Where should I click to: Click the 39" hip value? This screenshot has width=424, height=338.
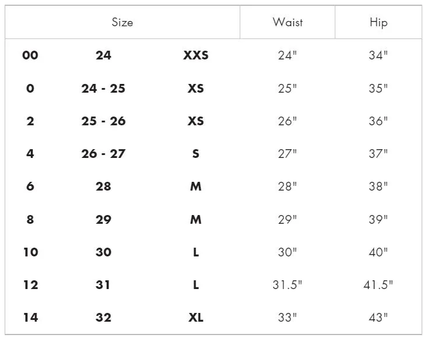pyautogui.click(x=379, y=219)
